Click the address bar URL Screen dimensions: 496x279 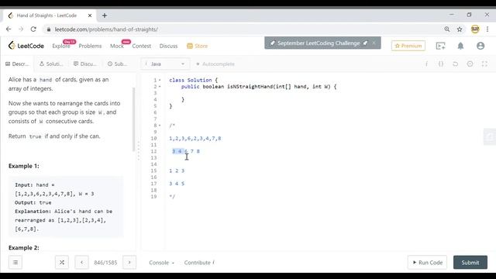click(x=106, y=29)
